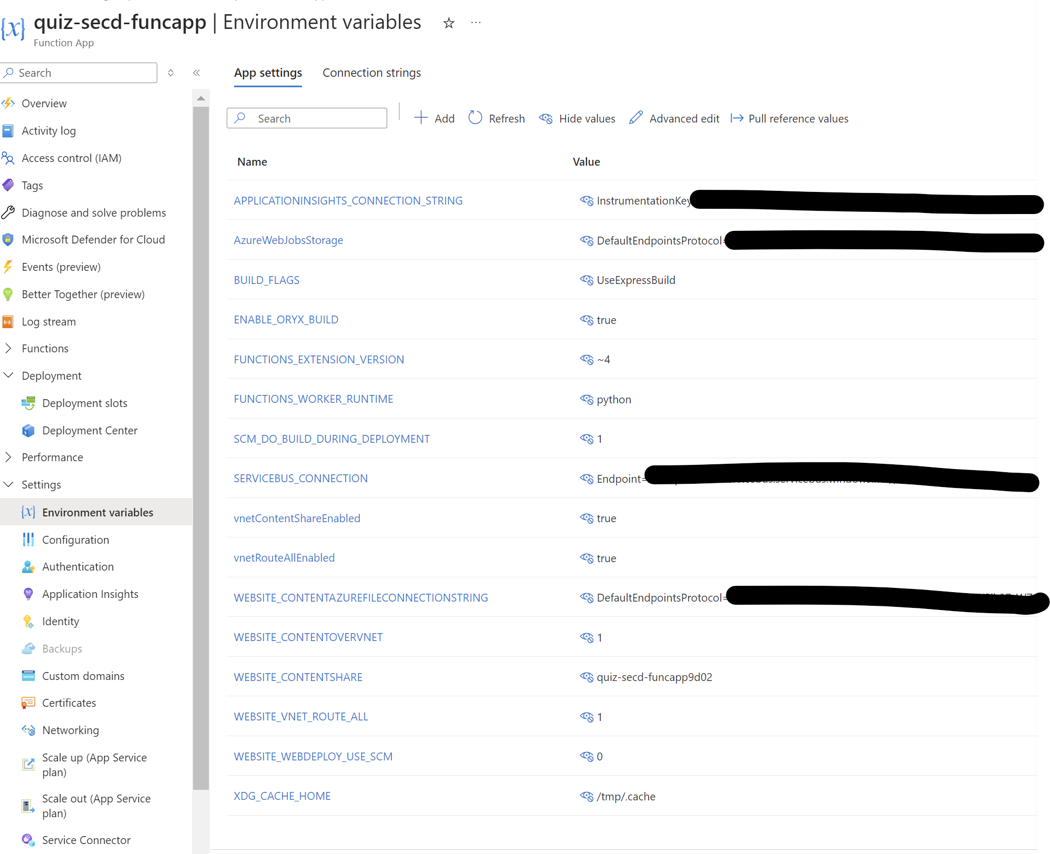Image resolution: width=1050 pixels, height=854 pixels.
Task: Open Better Together (preview)
Action: point(83,294)
